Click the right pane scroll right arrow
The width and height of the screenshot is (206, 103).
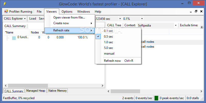tap(201, 91)
